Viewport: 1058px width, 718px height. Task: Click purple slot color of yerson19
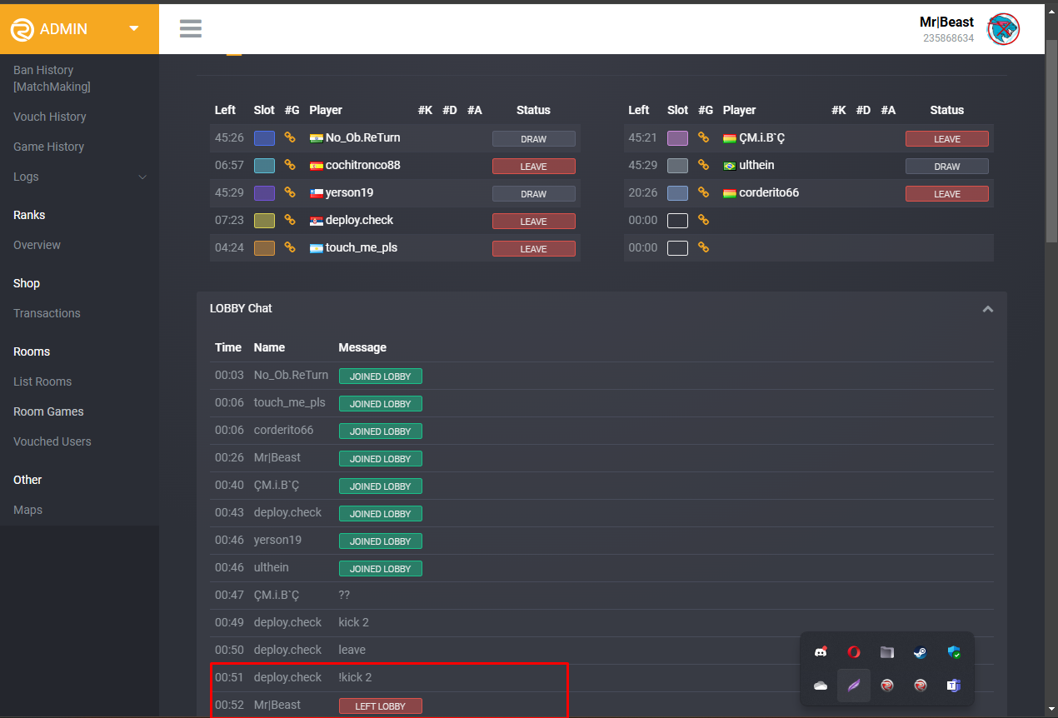[264, 193]
